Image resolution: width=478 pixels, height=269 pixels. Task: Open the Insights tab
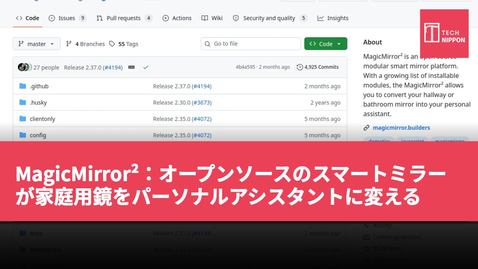[x=333, y=18]
